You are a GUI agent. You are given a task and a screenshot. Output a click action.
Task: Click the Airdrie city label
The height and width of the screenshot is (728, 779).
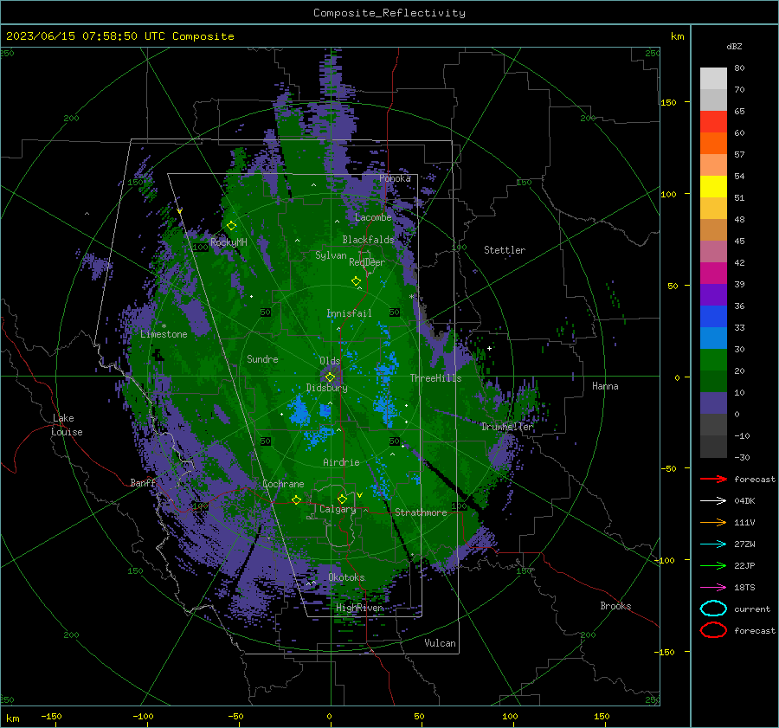pyautogui.click(x=341, y=462)
